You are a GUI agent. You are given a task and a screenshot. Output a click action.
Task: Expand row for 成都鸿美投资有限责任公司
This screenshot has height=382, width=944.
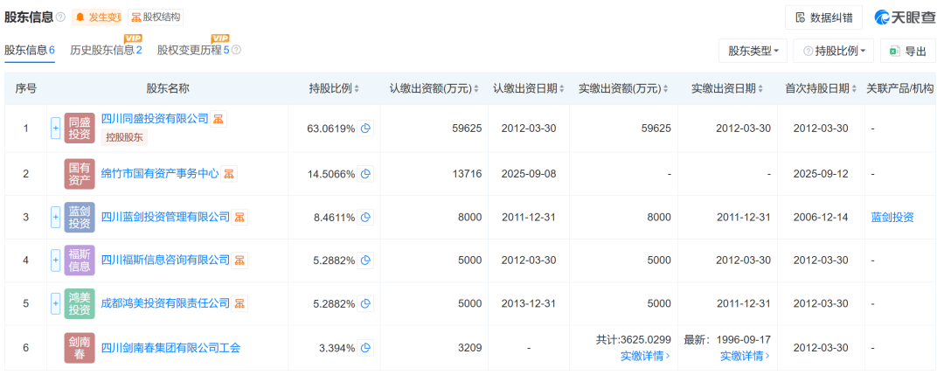pyautogui.click(x=55, y=303)
